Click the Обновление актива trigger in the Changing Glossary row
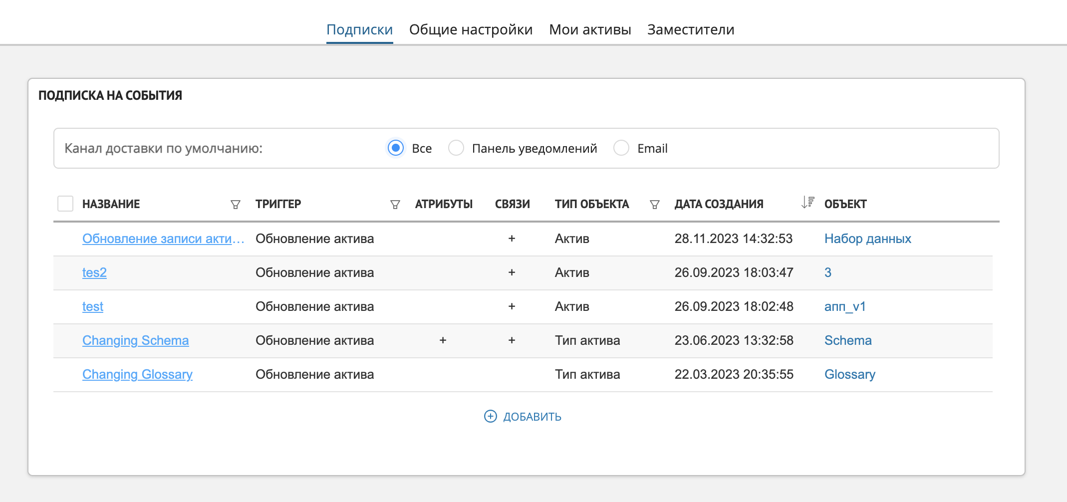This screenshot has width=1067, height=502. 314,374
